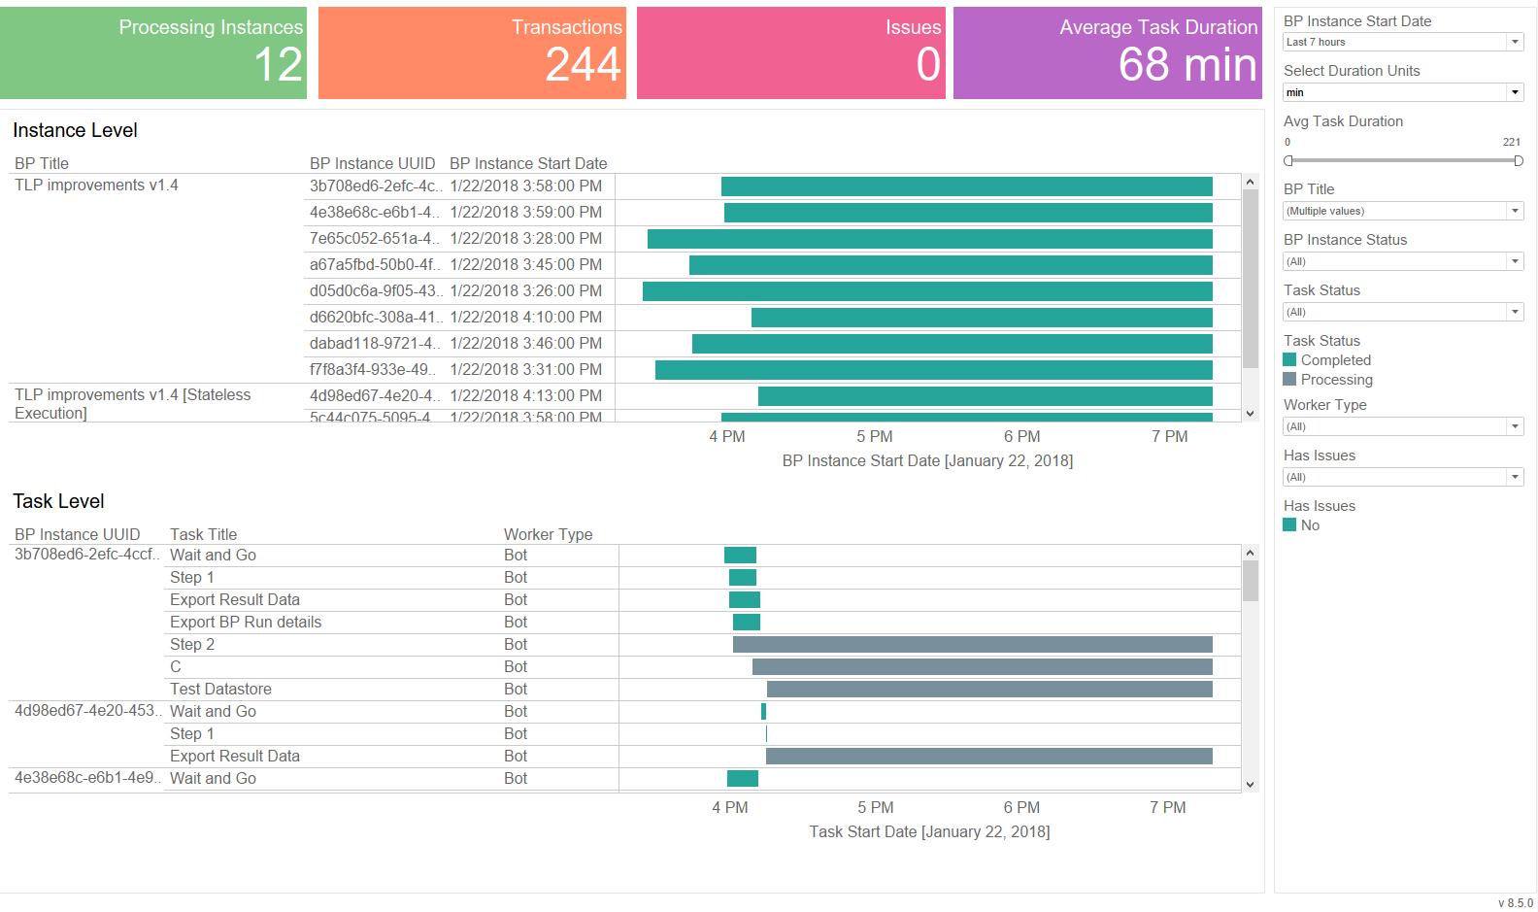
Task: Click the Task Level scroll down arrow
Action: tap(1251, 785)
